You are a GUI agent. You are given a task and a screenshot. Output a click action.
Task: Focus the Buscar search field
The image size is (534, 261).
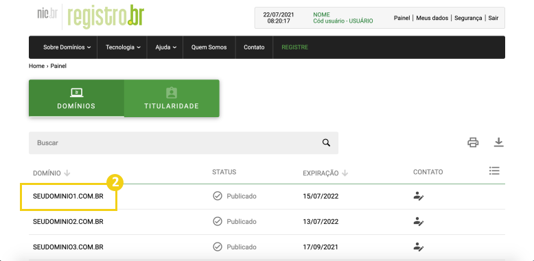[183, 142]
